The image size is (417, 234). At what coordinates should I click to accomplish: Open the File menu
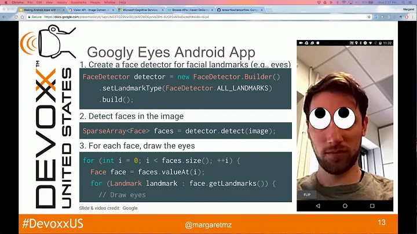[30, 2]
